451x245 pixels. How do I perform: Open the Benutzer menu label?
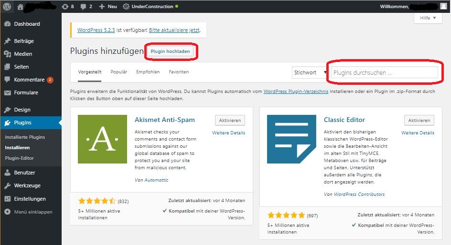[x=24, y=173]
